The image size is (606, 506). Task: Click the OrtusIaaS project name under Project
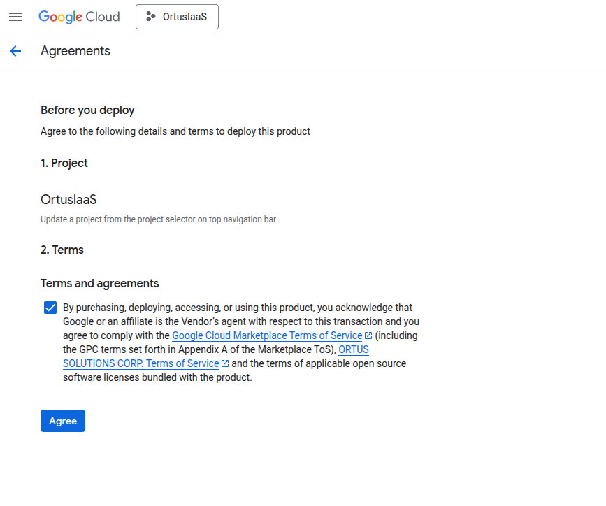click(x=68, y=200)
